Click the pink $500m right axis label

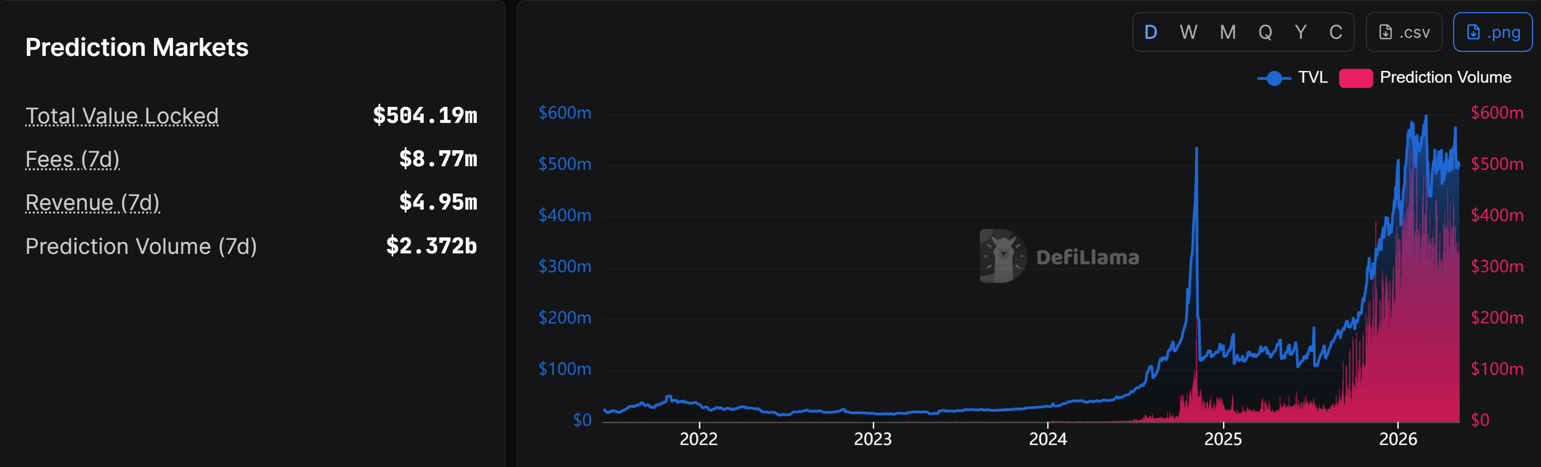[x=1497, y=164]
